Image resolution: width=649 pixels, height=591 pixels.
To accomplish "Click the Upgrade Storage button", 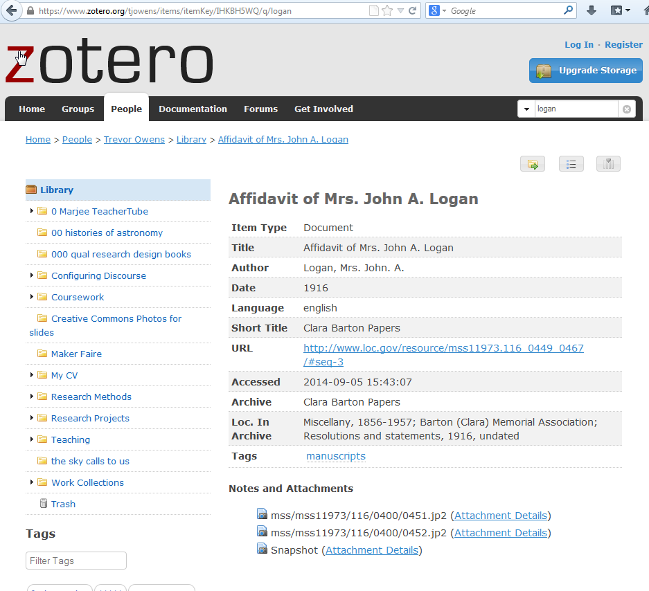I will coord(586,71).
